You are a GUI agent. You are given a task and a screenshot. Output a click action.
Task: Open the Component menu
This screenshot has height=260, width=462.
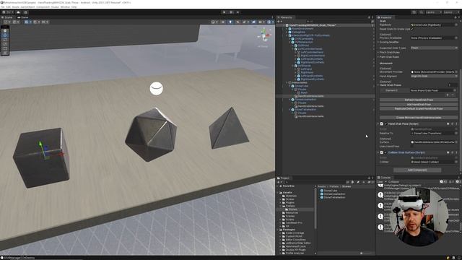click(x=43, y=6)
